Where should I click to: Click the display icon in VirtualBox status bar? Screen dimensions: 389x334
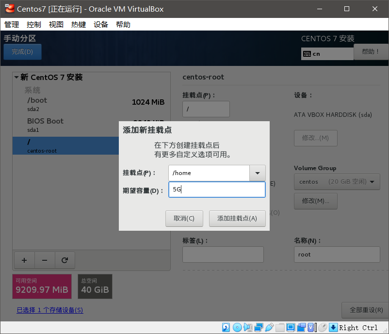(291, 327)
